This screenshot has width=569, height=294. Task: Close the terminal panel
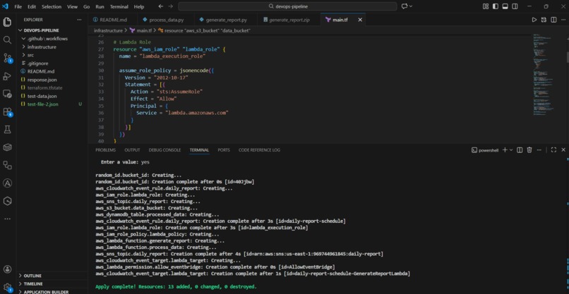(x=563, y=149)
